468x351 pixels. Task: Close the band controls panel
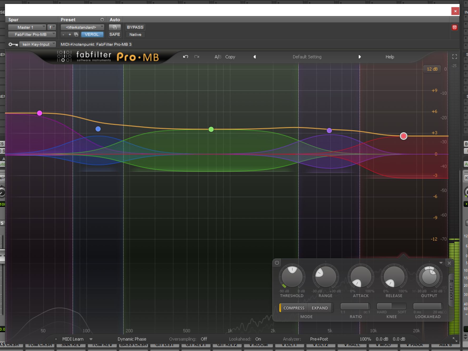pyautogui.click(x=449, y=263)
